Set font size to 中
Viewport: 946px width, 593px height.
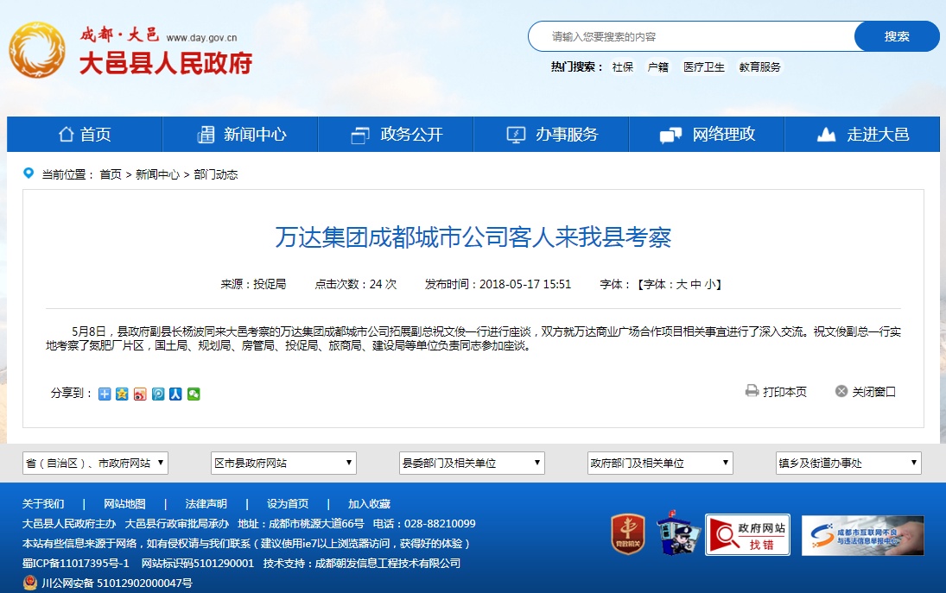point(695,285)
